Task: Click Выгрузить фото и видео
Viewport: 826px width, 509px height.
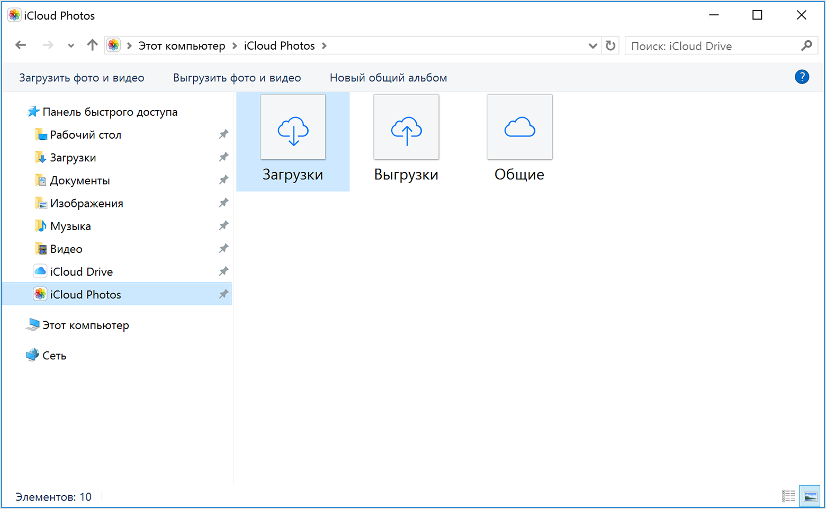Action: [x=237, y=78]
